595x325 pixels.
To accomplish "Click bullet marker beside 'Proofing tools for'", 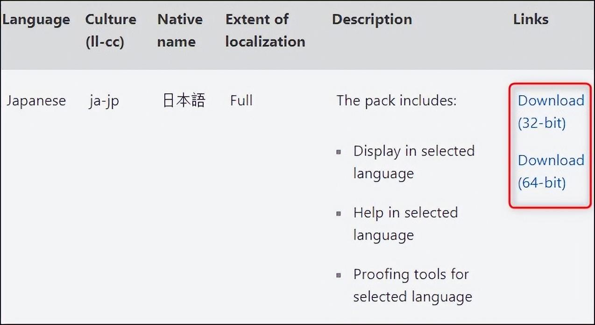I will tap(339, 275).
